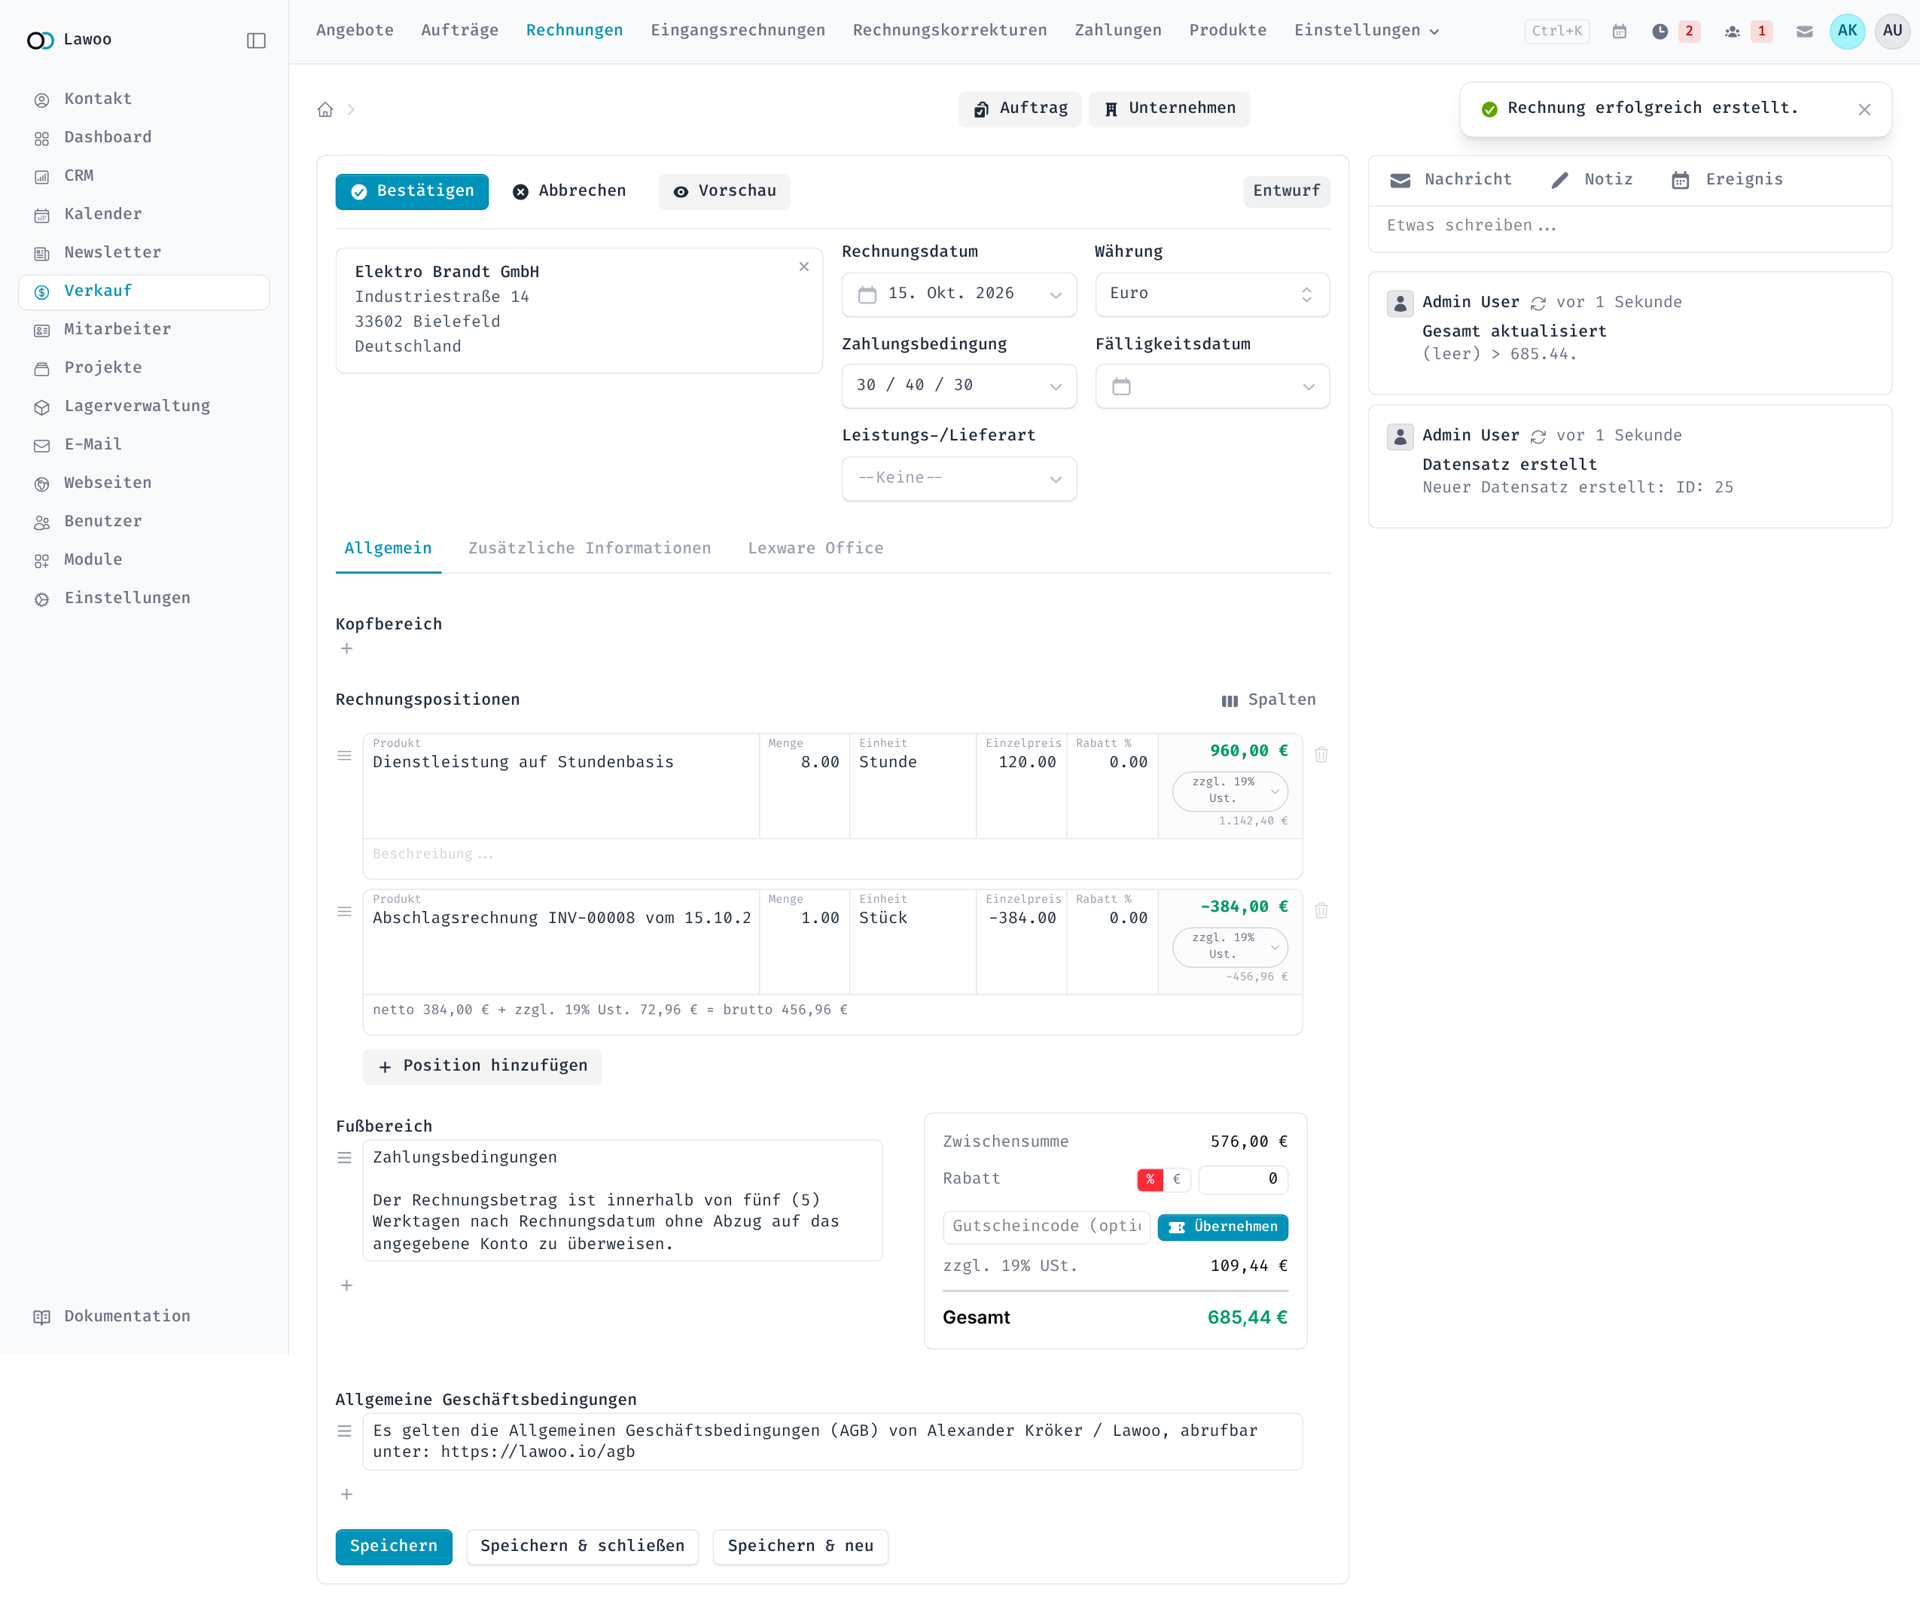The height and width of the screenshot is (1612, 1920).
Task: Change tax rate of 960,00 € position
Action: [1230, 791]
